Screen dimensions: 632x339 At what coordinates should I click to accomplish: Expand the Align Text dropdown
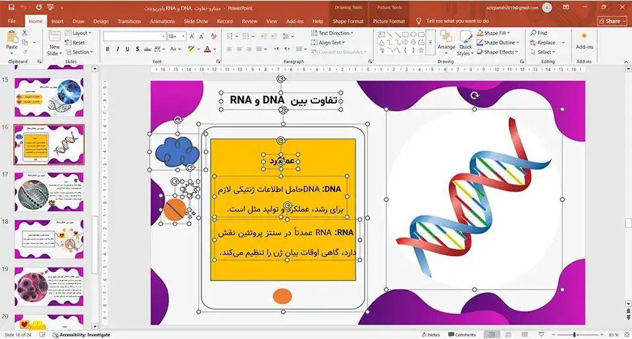(328, 43)
